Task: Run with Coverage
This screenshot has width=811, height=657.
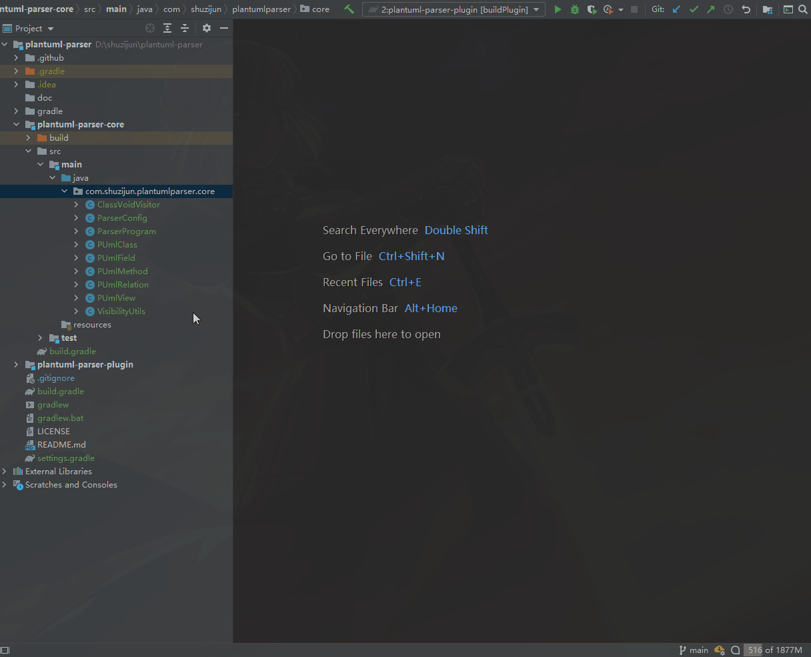Action: pyautogui.click(x=591, y=9)
